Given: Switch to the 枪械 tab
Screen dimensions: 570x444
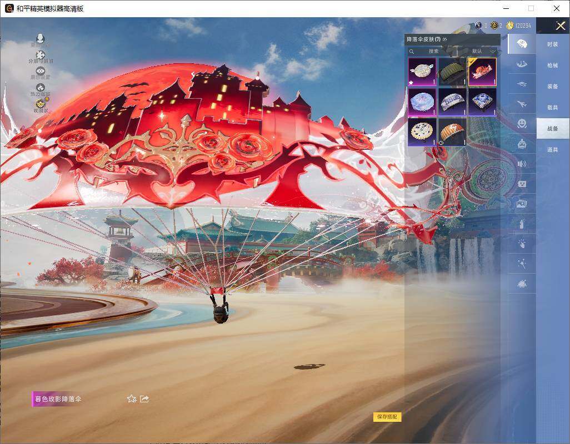Looking at the screenshot, I should (x=552, y=65).
